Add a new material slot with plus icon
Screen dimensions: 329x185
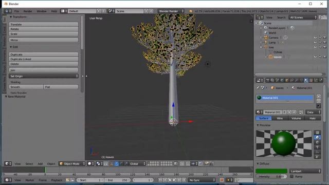319,96
